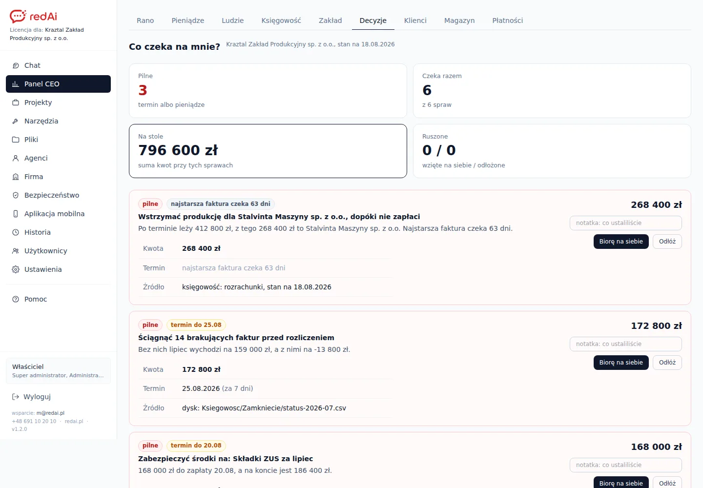Click the 268 400 zł amount at card right

pos(657,205)
